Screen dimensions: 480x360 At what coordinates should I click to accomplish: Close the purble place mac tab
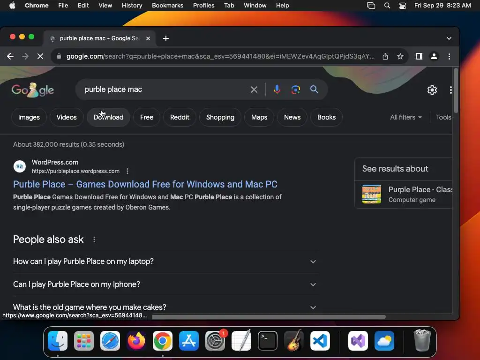click(148, 38)
